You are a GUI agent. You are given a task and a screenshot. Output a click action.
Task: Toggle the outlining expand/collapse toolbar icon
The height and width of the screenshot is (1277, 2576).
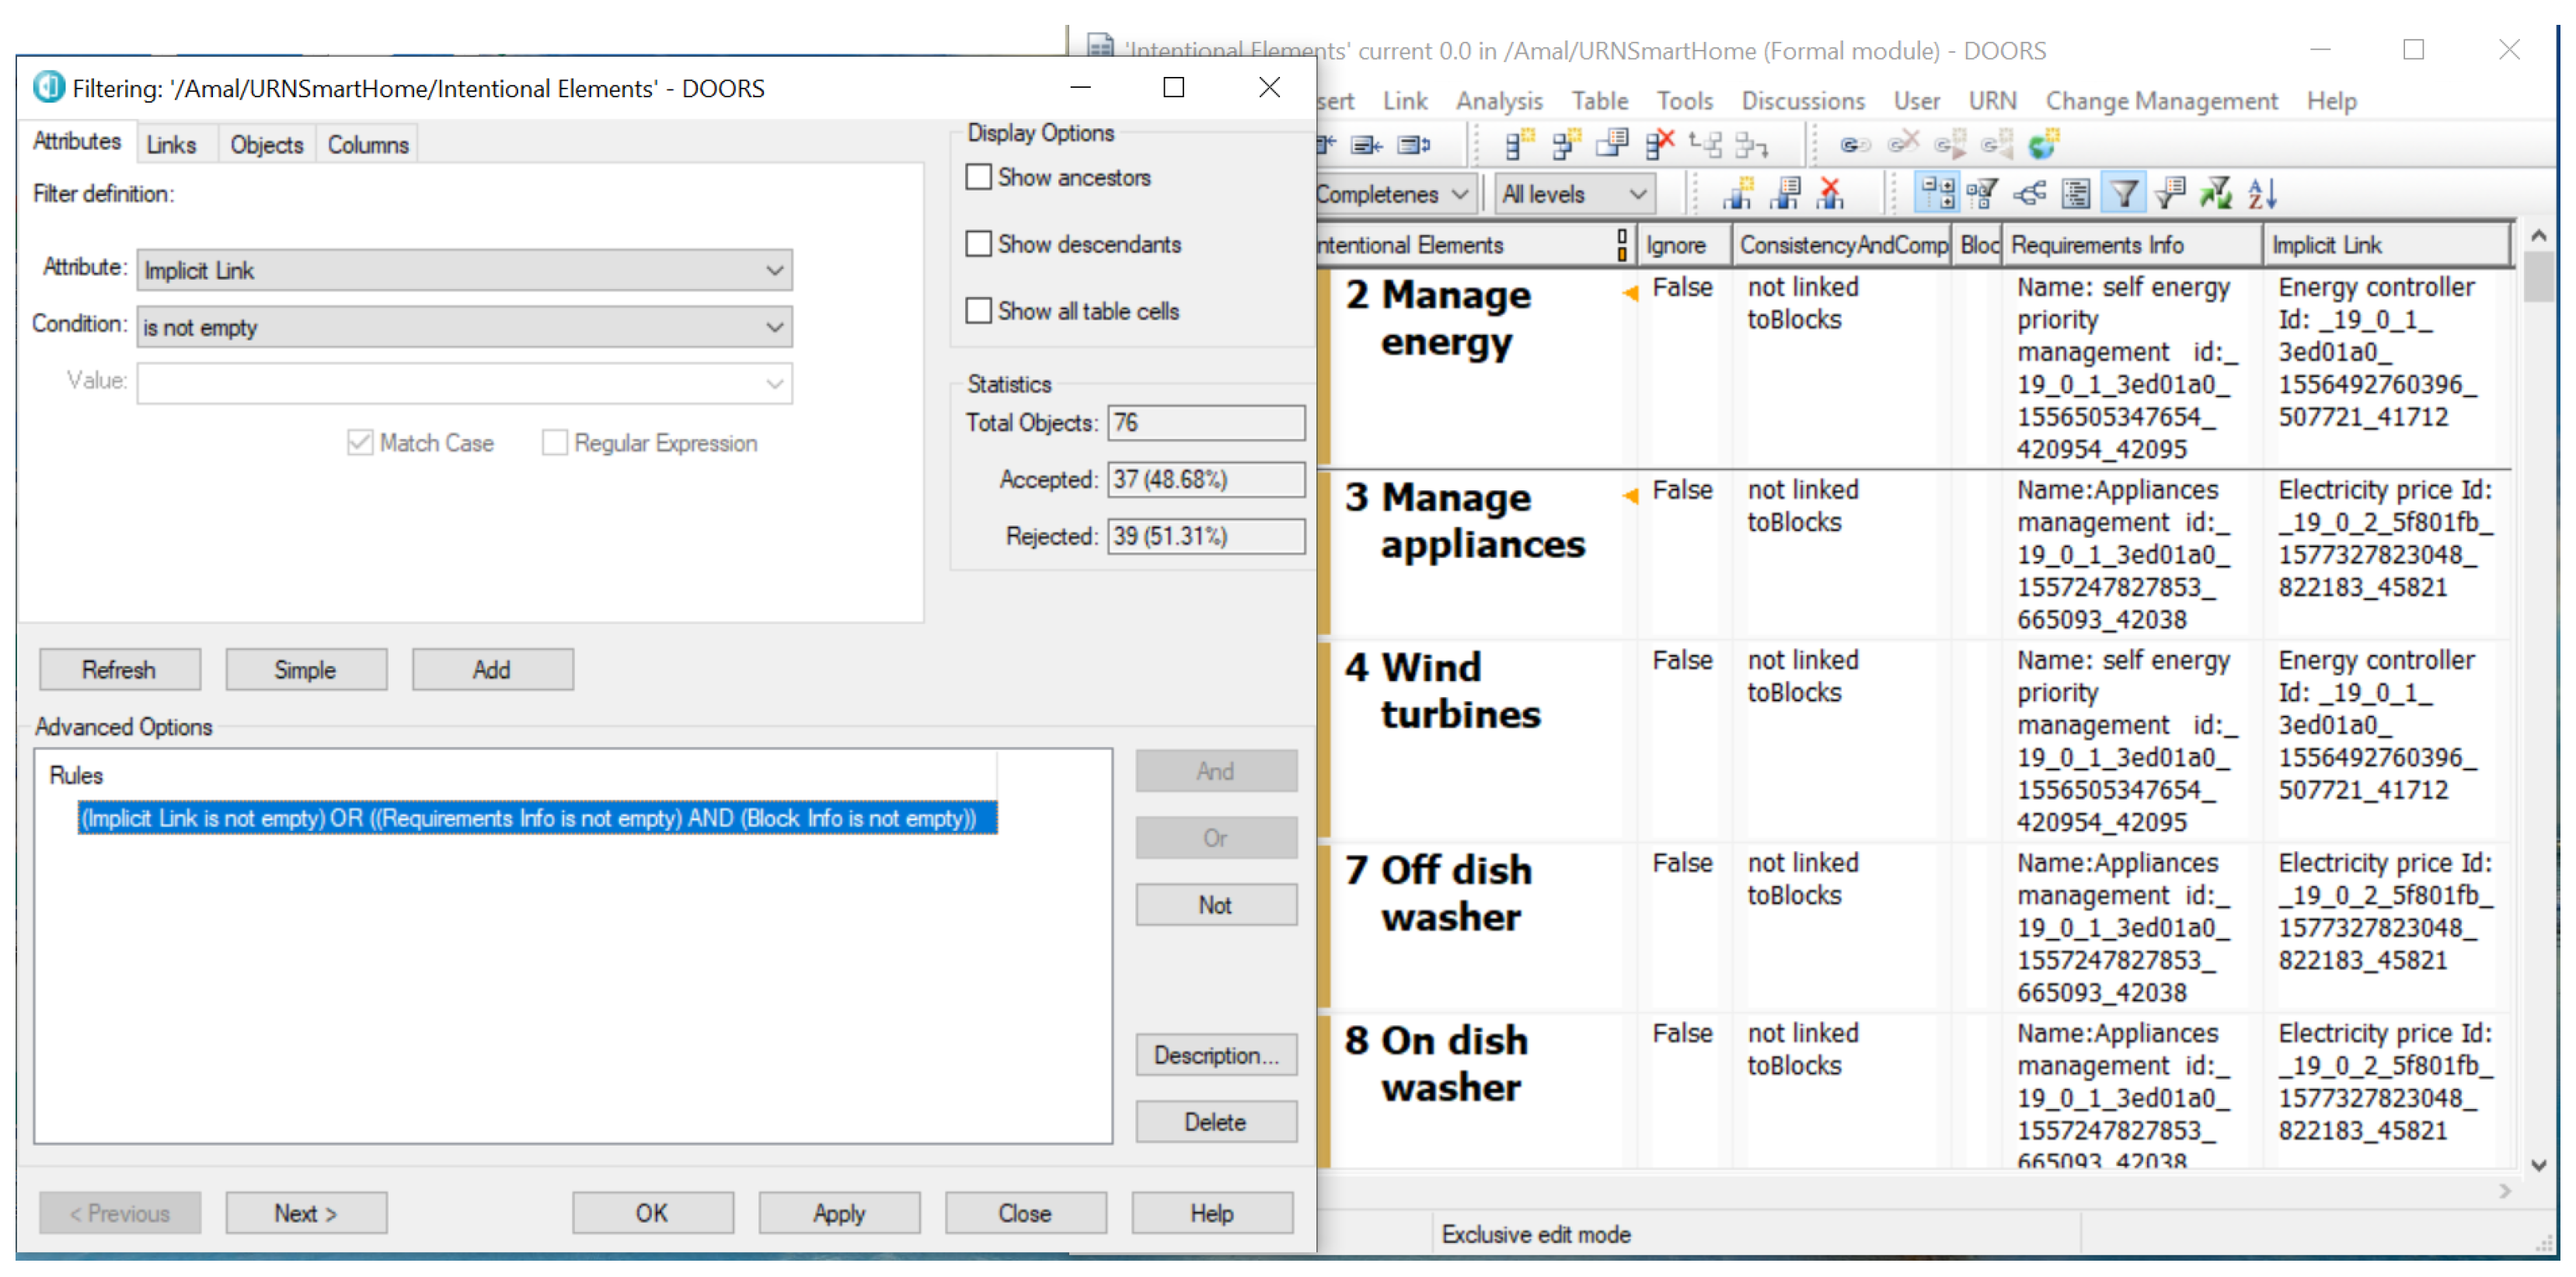(1938, 193)
